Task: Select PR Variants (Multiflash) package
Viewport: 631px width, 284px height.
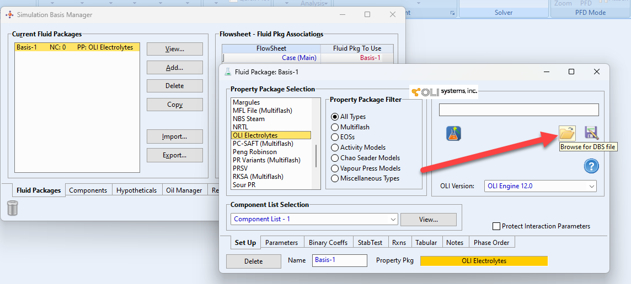Action: click(x=271, y=160)
